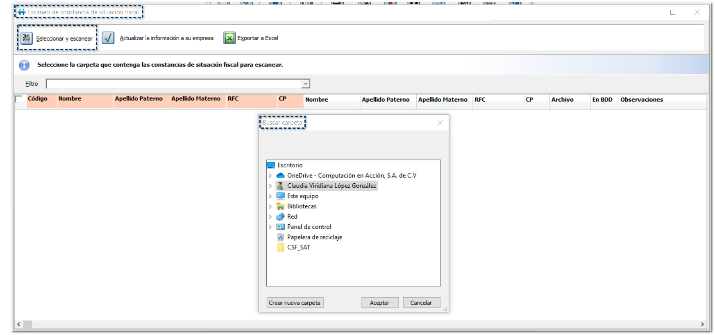Expand the Este equipo tree node
Image resolution: width=715 pixels, height=335 pixels.
pos(270,196)
